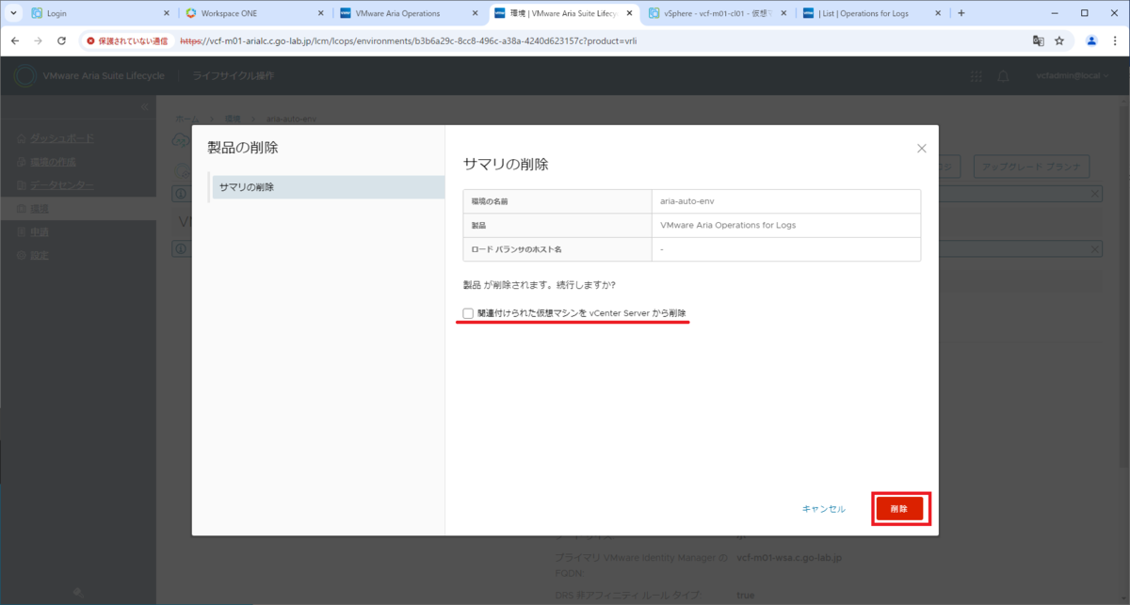Screen dimensions: 1130x605
Task: Collapse the sidebar with the double chevron
Action: [x=144, y=107]
